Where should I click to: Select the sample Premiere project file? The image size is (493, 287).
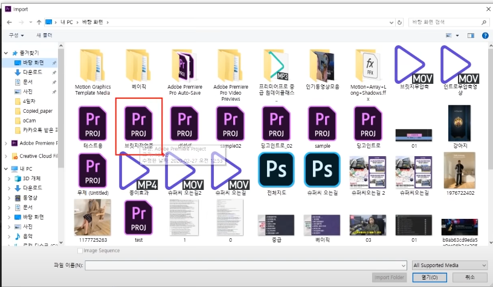(x=322, y=127)
